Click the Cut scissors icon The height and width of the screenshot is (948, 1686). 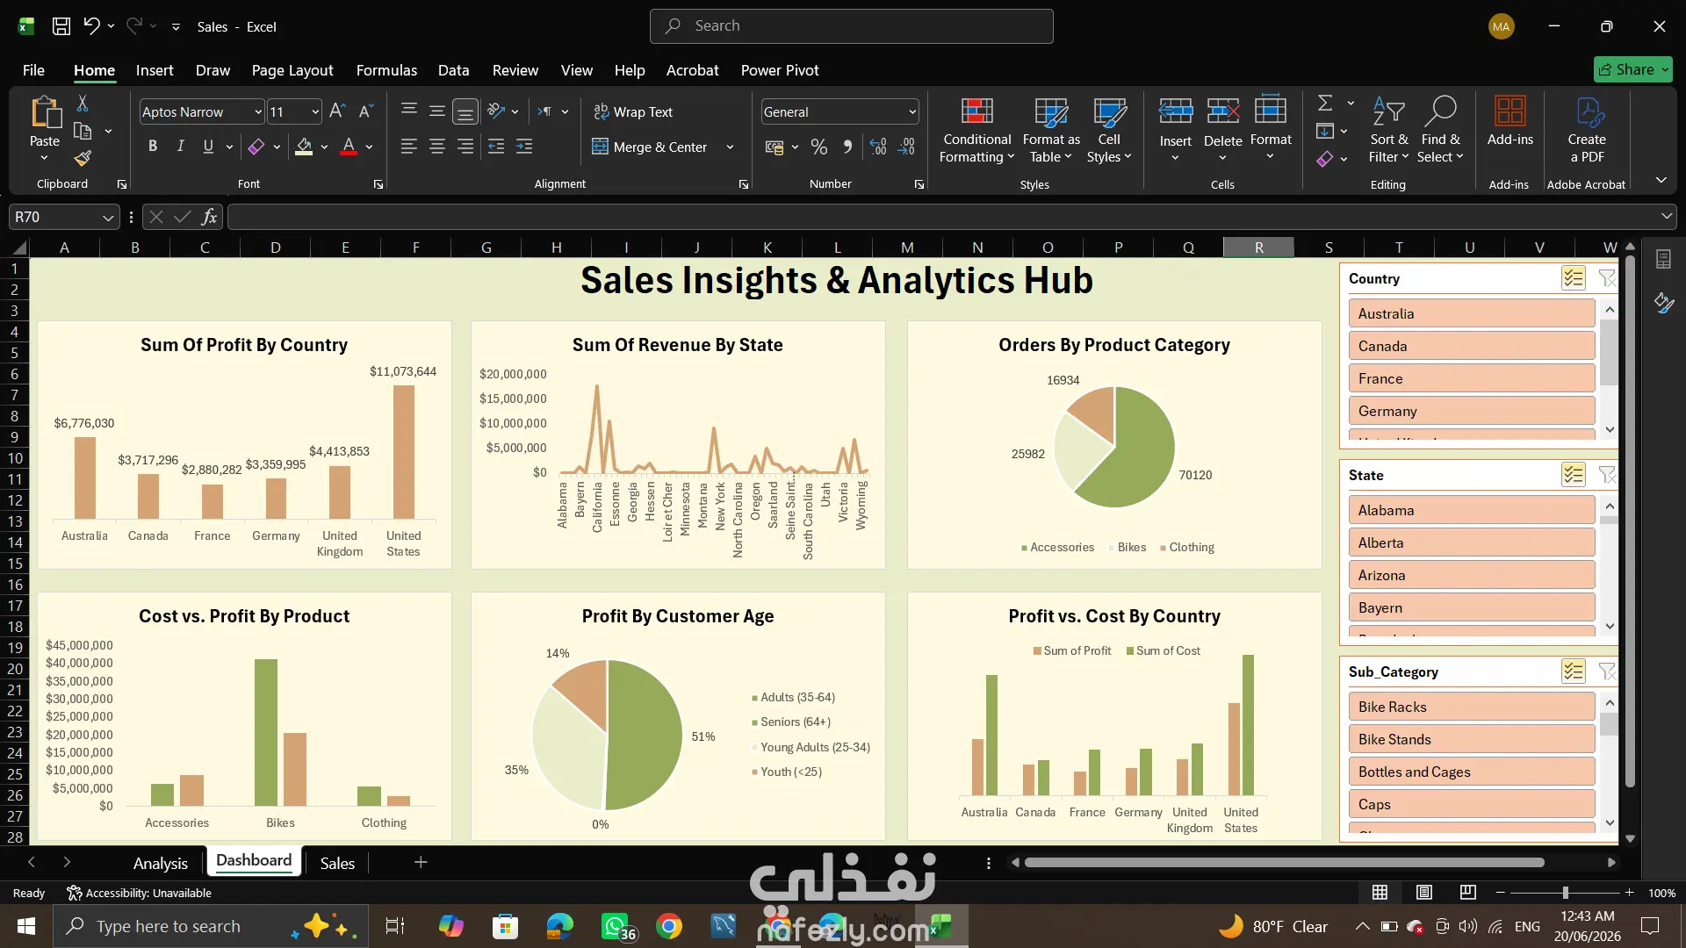point(83,104)
